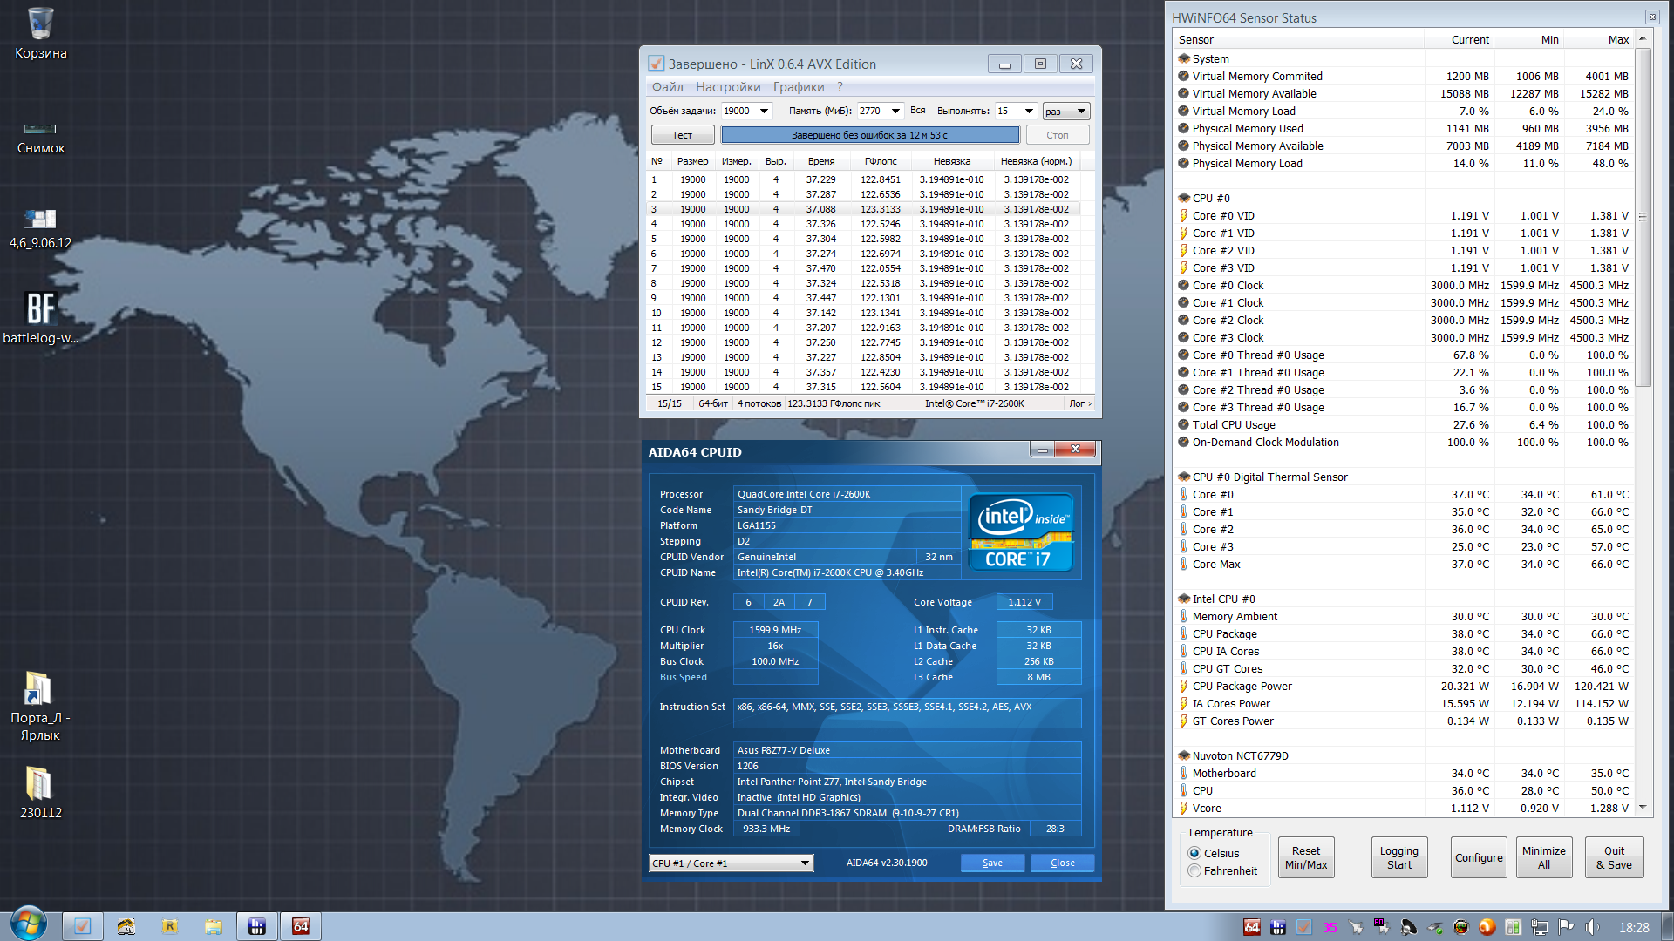Viewport: 1674px width, 941px height.
Task: Select Fahrenheit temperature unit
Action: pos(1194,870)
